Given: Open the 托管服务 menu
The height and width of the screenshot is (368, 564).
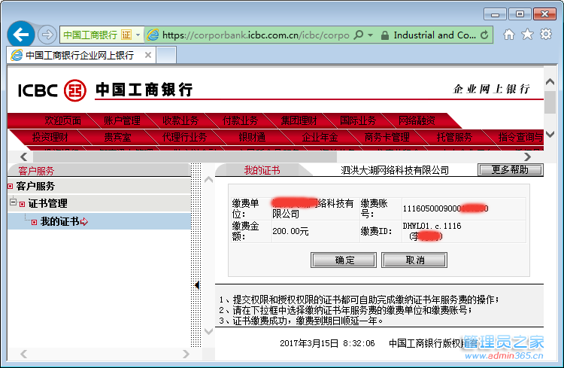Looking at the screenshot, I should tap(454, 137).
